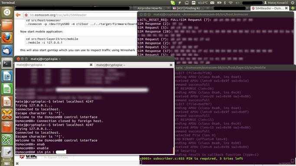Open the battery status indicator
This screenshot has height=166, width=296.
tap(219, 3)
